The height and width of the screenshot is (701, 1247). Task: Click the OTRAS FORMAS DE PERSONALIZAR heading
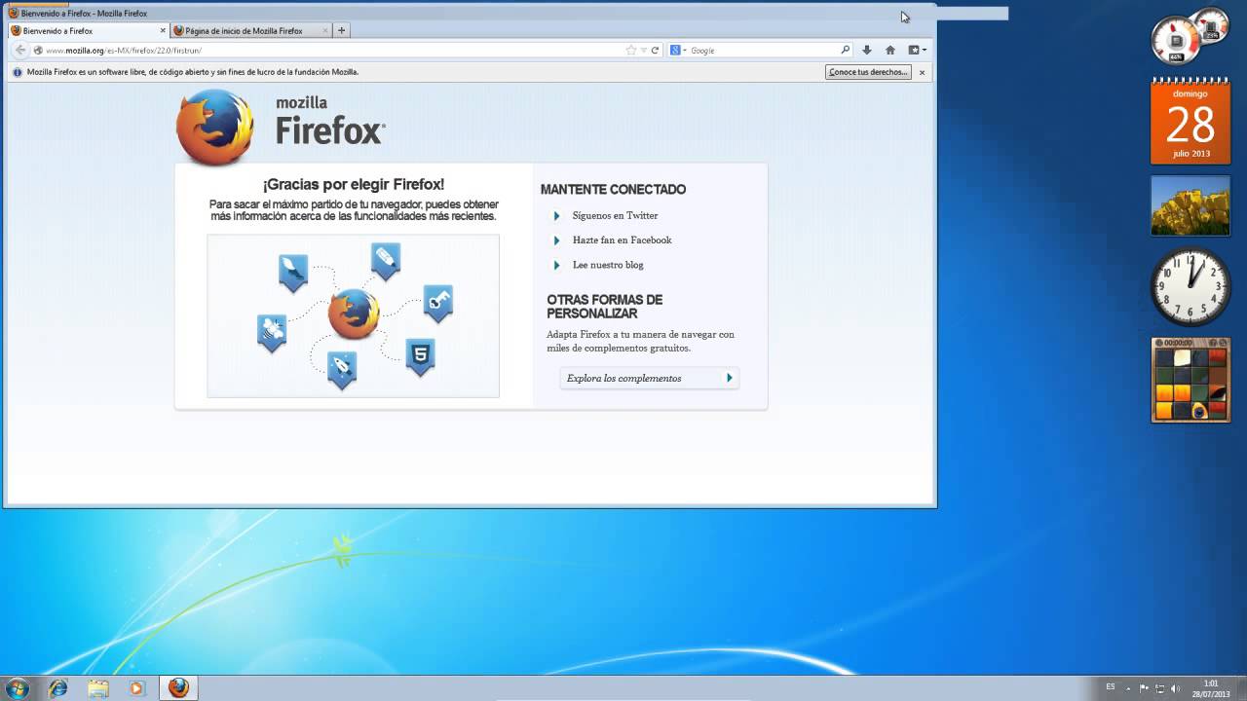tap(605, 307)
